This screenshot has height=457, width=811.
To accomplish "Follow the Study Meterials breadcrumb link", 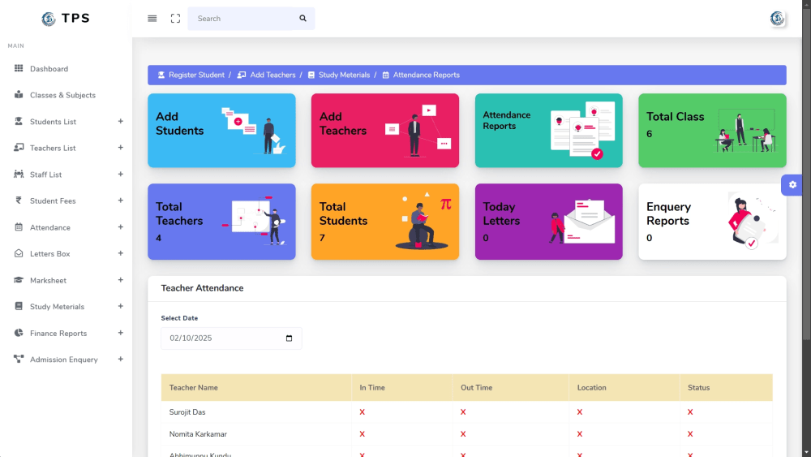I will click(344, 75).
